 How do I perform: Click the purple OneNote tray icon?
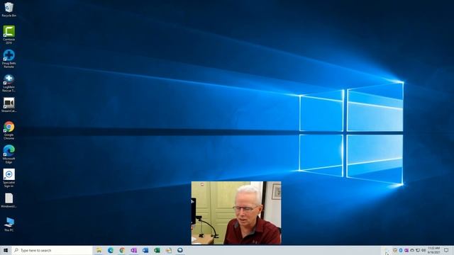coord(406,250)
